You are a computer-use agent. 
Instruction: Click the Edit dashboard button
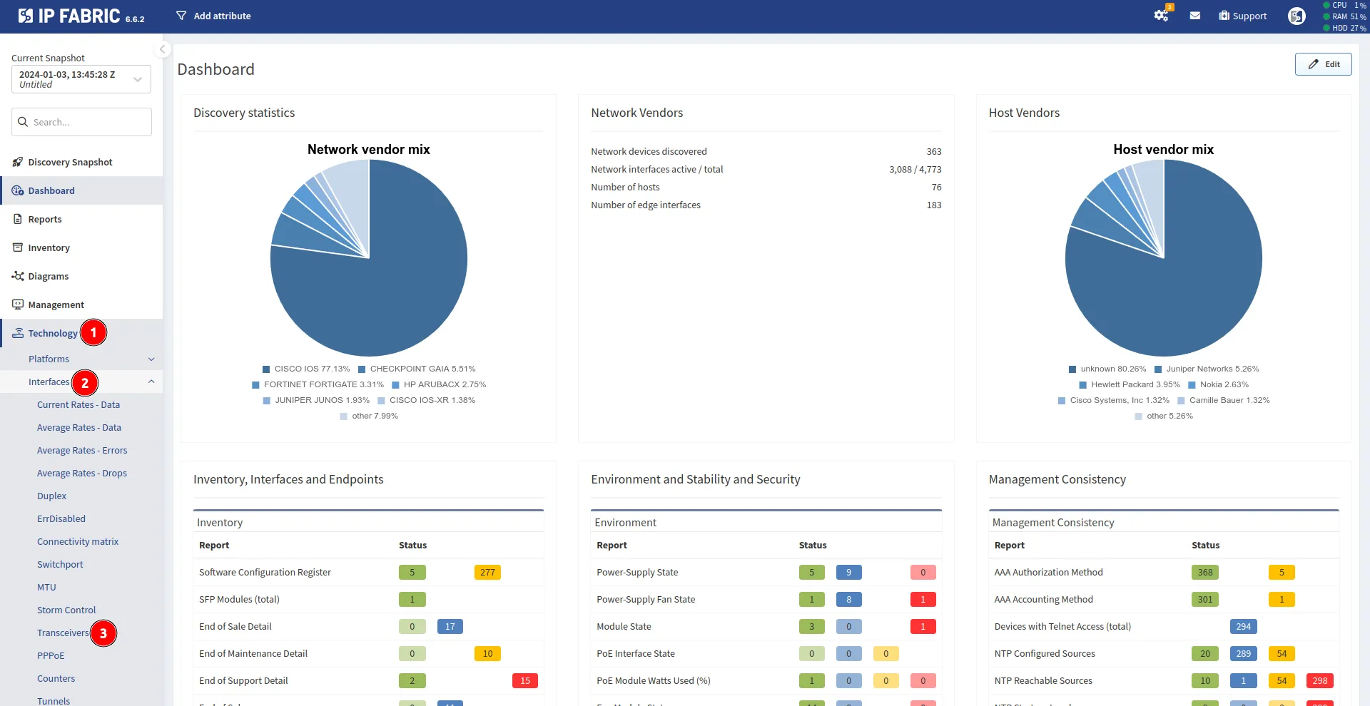pyautogui.click(x=1323, y=64)
